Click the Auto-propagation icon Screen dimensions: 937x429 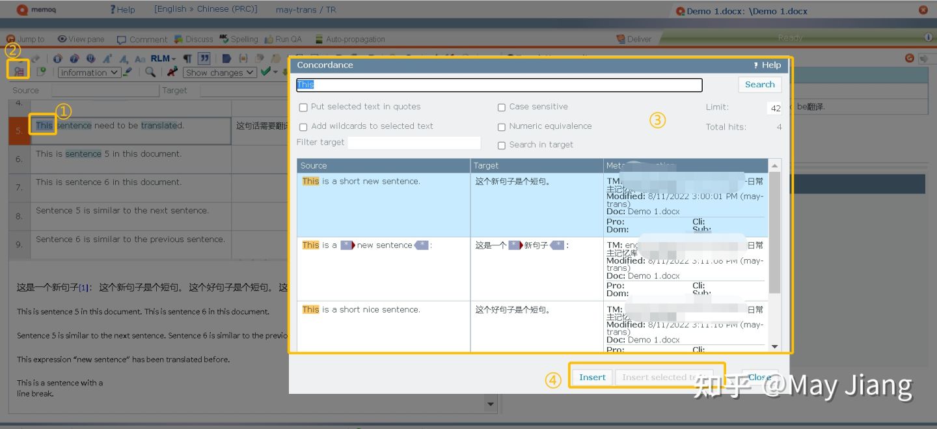pyautogui.click(x=319, y=39)
